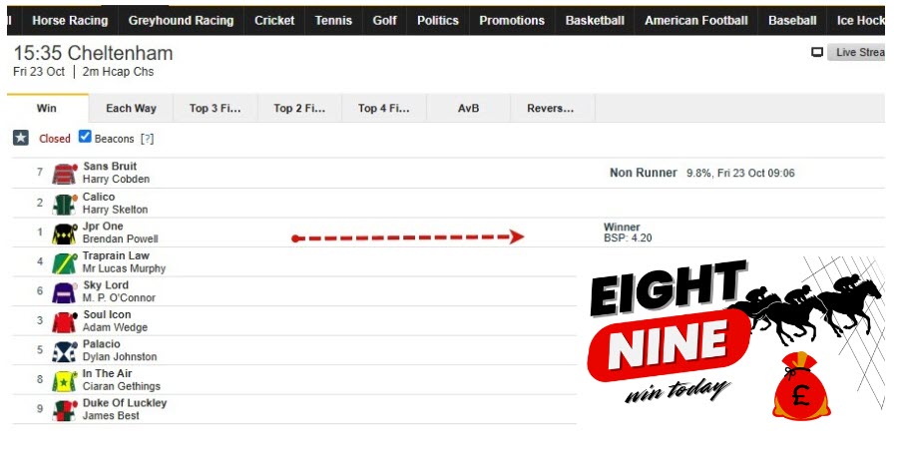This screenshot has width=901, height=472.
Task: Go to the Cricket section
Action: 274,21
